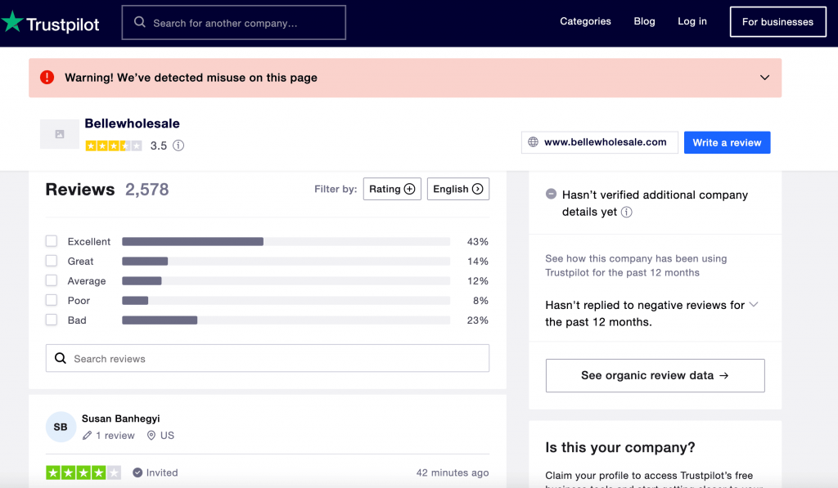Open the Rating filter dropdown
Screen dimensions: 838x488
coord(392,189)
